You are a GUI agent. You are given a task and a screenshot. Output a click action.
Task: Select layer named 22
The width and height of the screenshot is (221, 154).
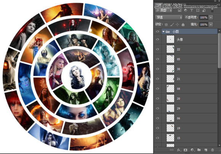click(x=178, y=49)
